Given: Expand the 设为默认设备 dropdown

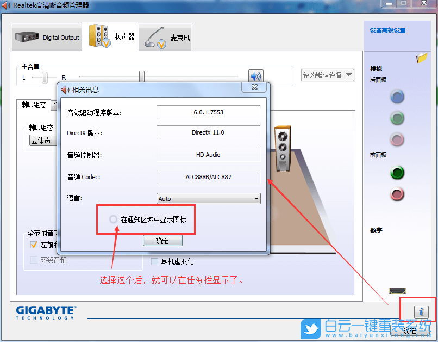Looking at the screenshot, I should coord(348,75).
